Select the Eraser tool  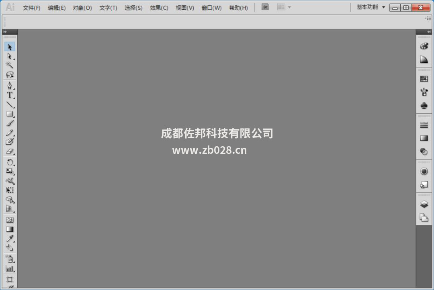pos(10,151)
